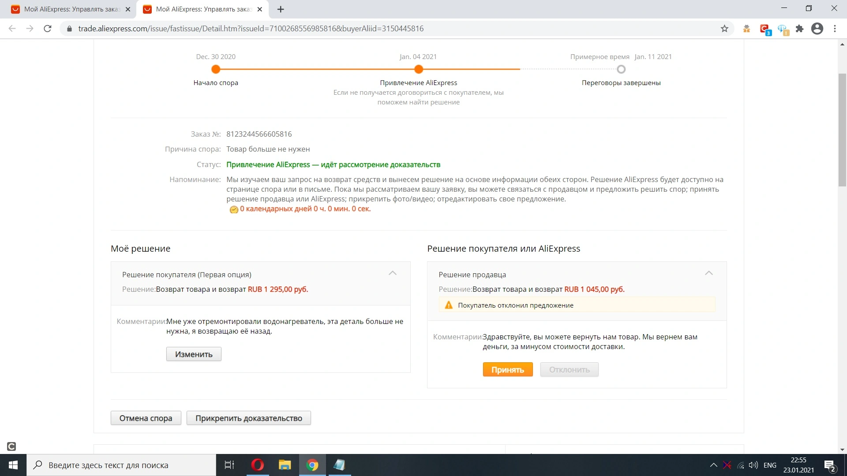
Task: Open the notepad app taskbar icon
Action: point(339,465)
